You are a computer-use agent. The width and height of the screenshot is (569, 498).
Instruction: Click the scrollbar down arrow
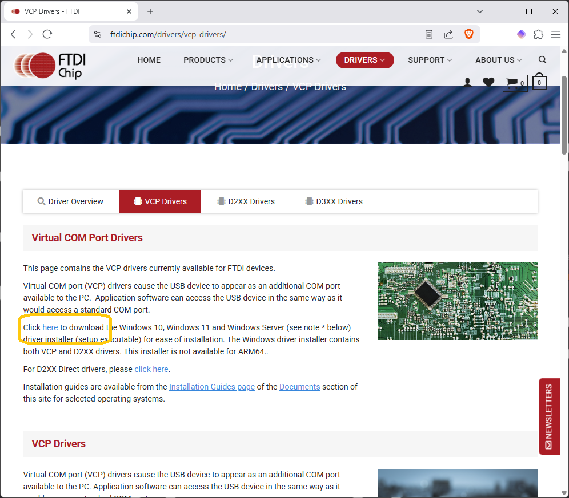(564, 493)
